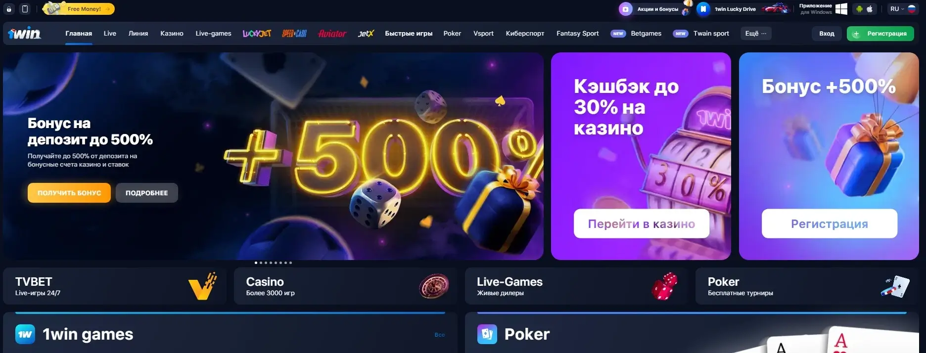Open the Lucky Jet game logo

(x=257, y=34)
